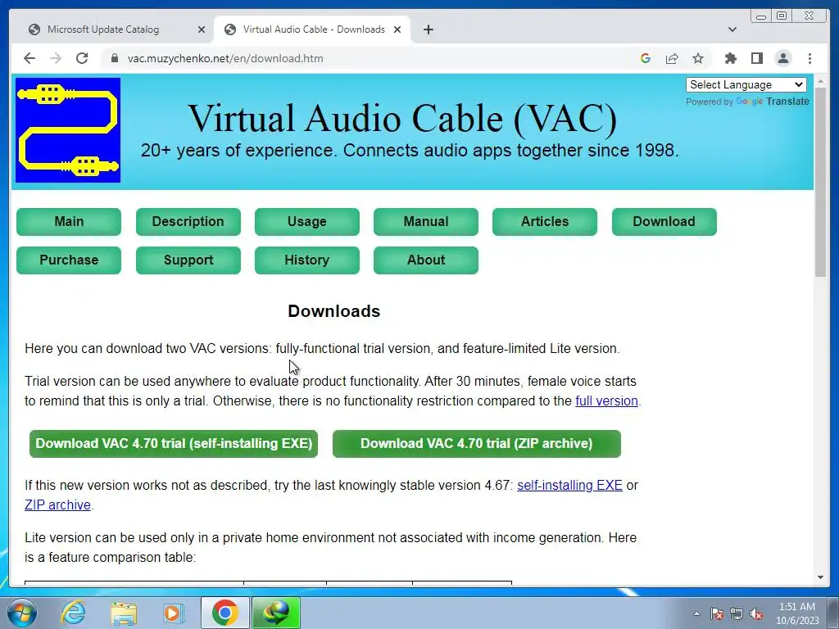839x629 pixels.
Task: Click the version 4.67 ZIP archive link
Action: (x=58, y=505)
